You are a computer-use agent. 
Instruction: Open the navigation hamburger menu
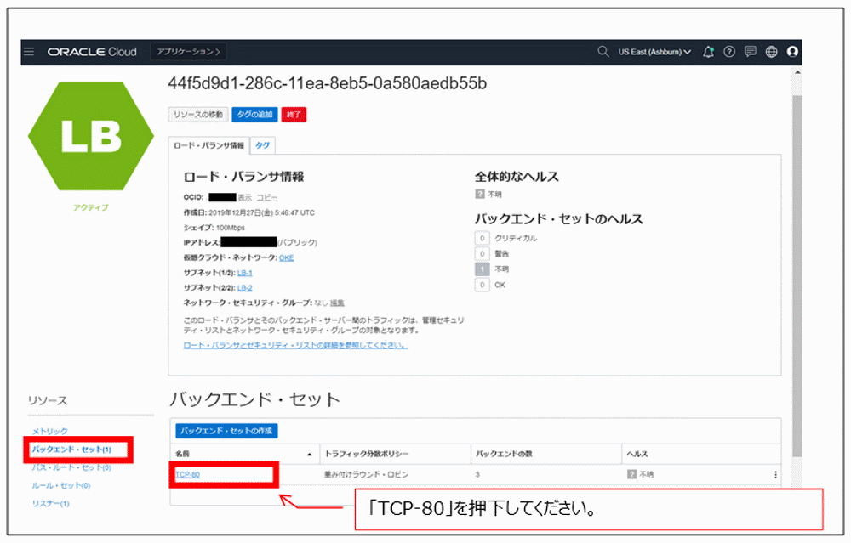point(28,52)
